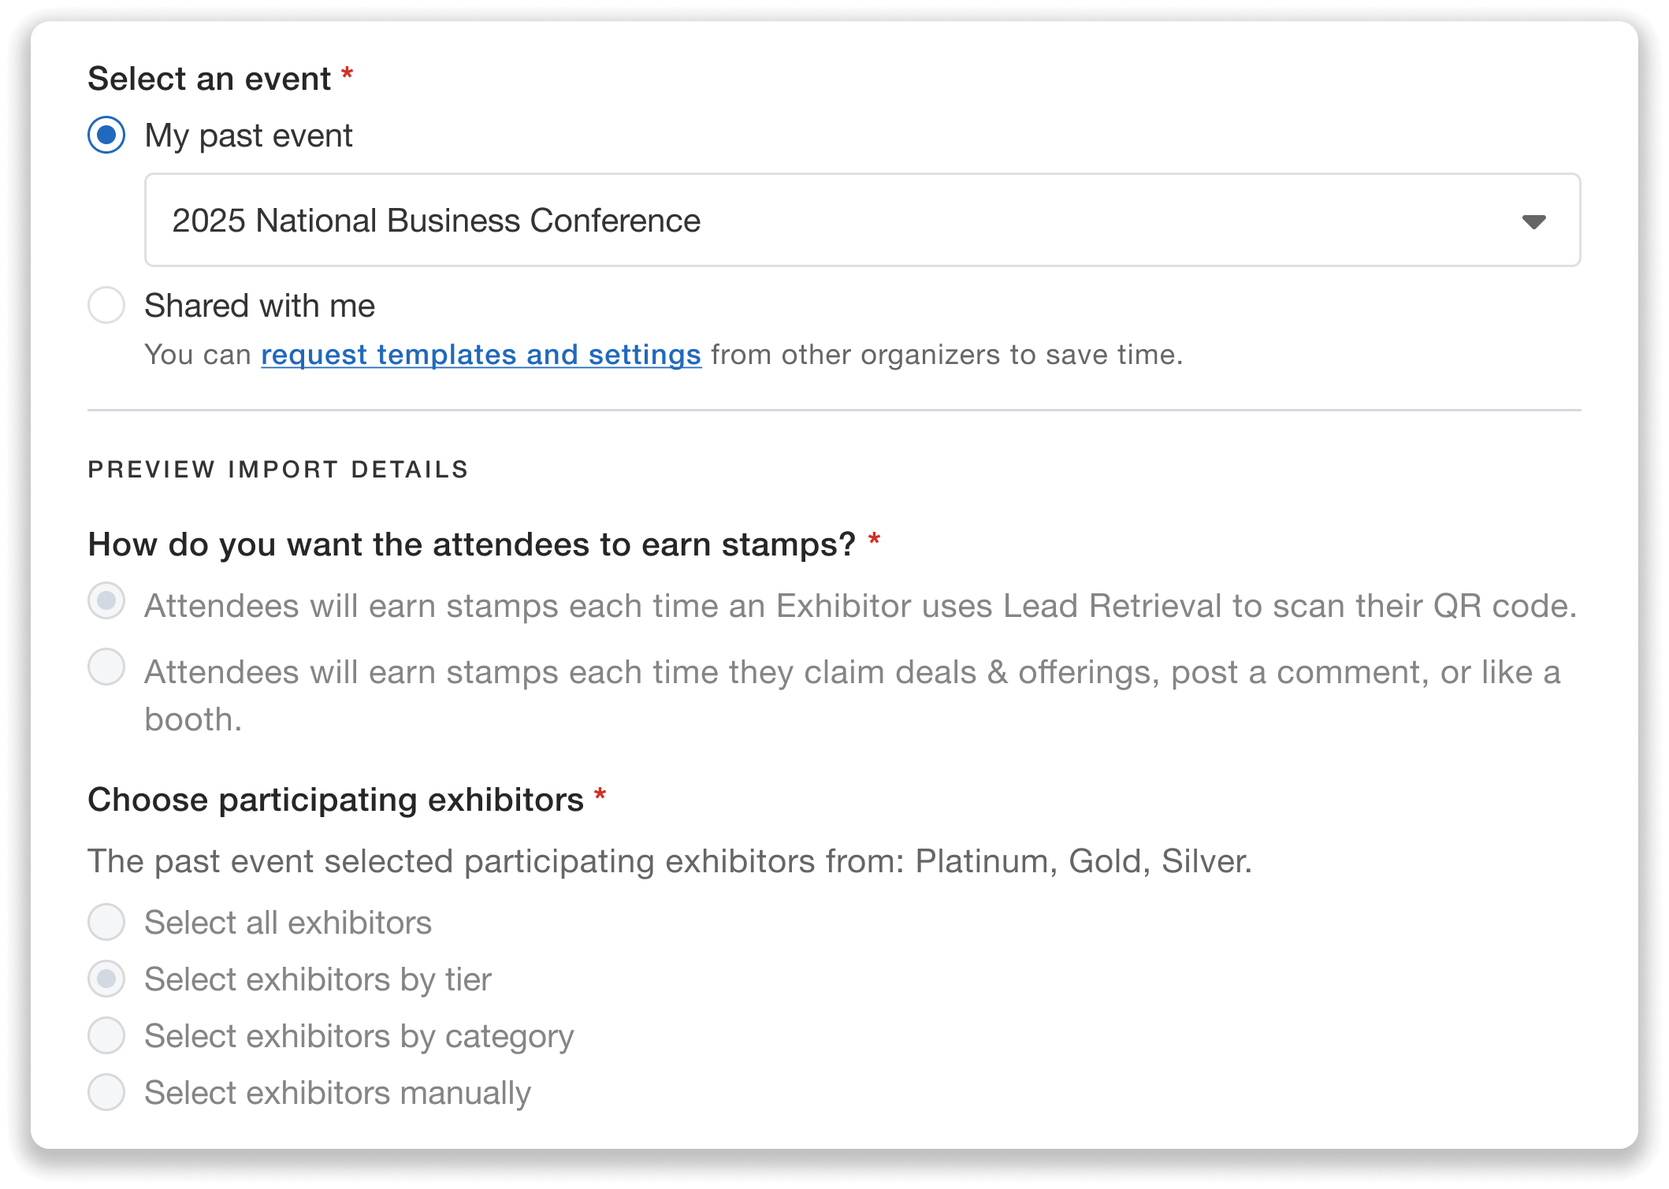Select the 'My past event' radio button
Screen dimensions: 1669x1189
[106, 136]
